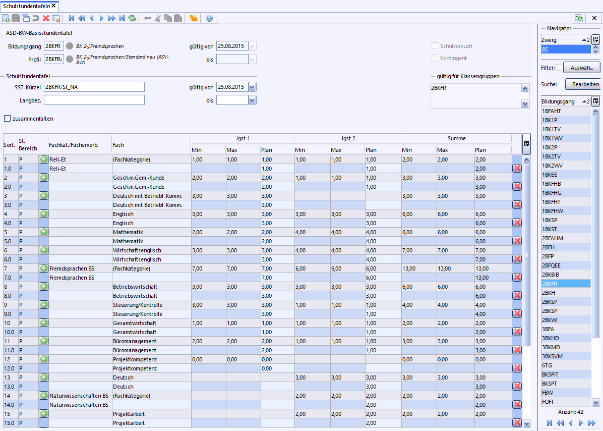Open the Schulstundentafel bis date dropdown

(x=252, y=100)
